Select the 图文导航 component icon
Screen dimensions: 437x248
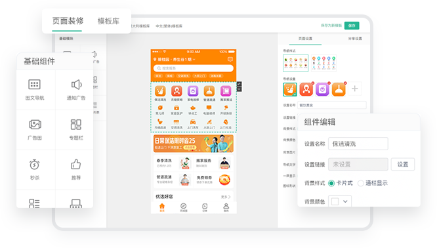pyautogui.click(x=35, y=85)
